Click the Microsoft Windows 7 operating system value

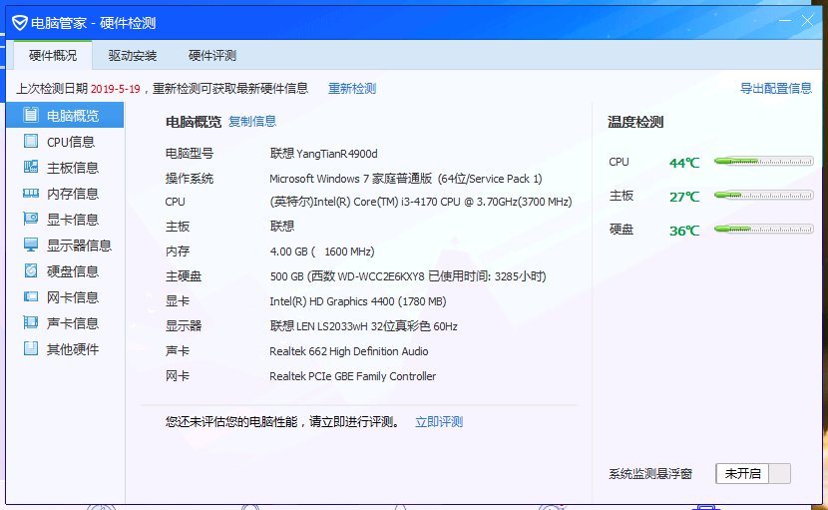pos(406,179)
